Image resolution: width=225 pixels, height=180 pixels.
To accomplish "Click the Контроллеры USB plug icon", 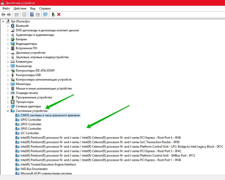I will (13, 75).
